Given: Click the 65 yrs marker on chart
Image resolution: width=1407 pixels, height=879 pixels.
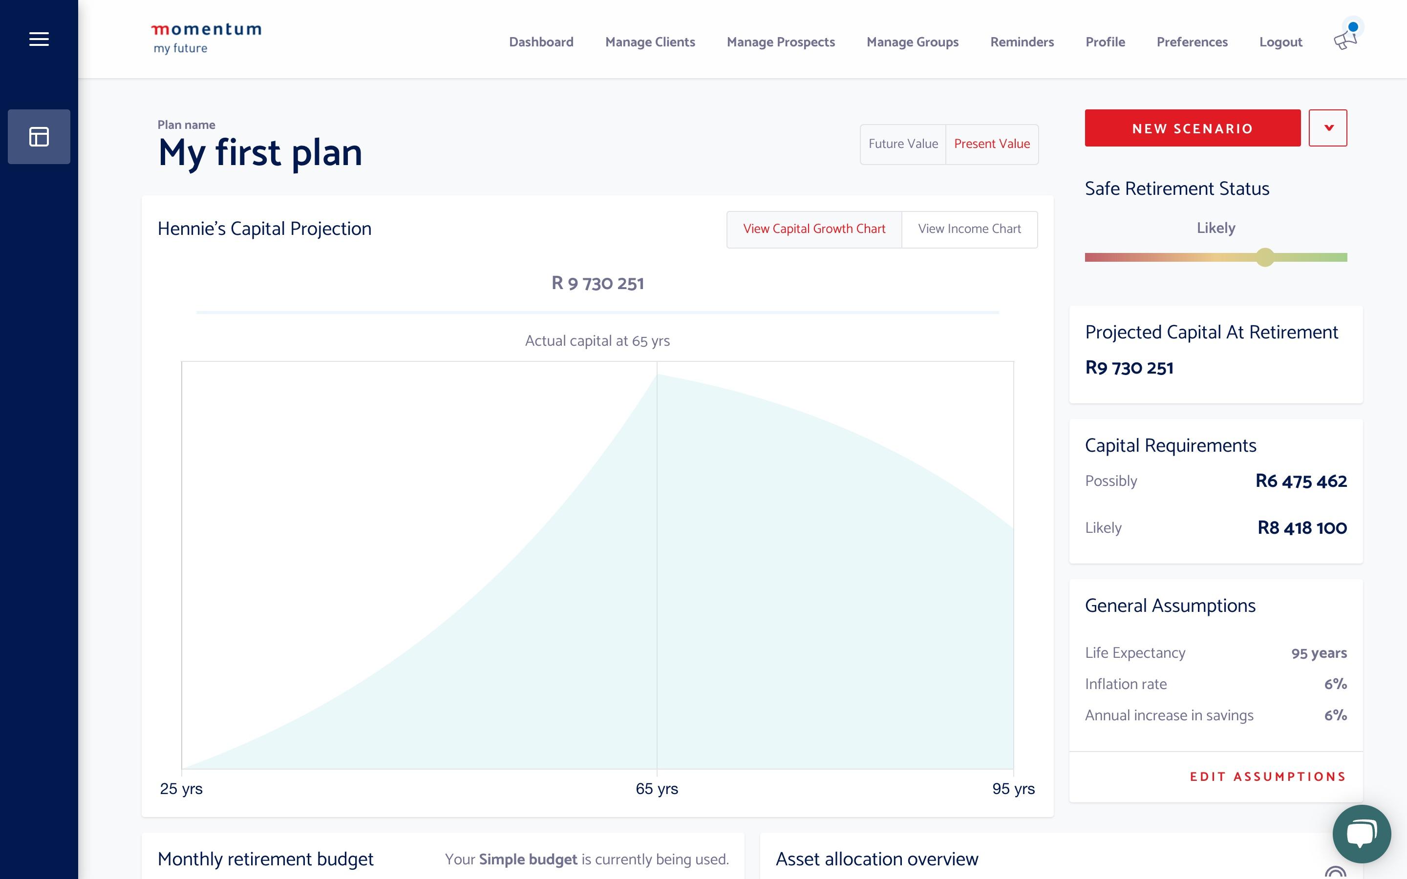Looking at the screenshot, I should tap(657, 789).
